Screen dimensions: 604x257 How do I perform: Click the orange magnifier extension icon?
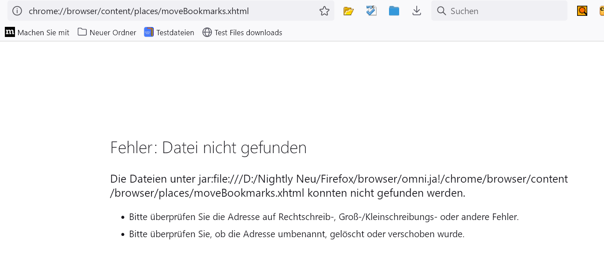tap(582, 11)
